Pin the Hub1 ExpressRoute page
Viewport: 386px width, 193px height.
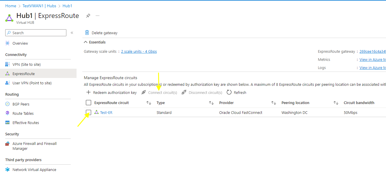click(88, 16)
